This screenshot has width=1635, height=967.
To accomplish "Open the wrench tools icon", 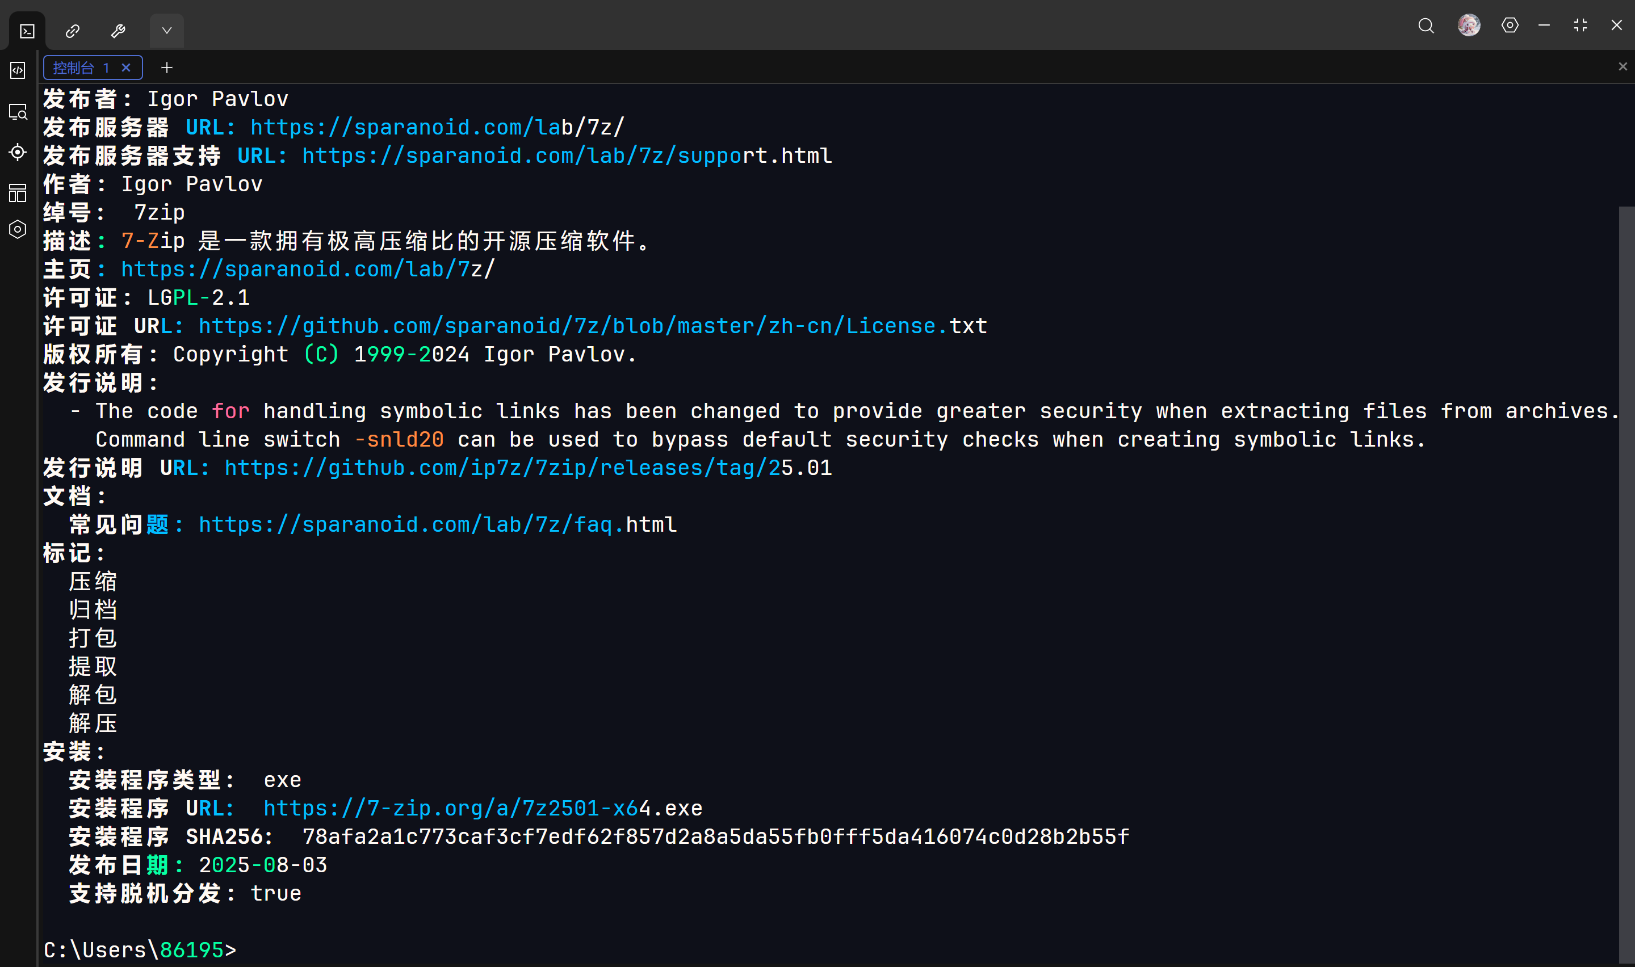I will 118,31.
